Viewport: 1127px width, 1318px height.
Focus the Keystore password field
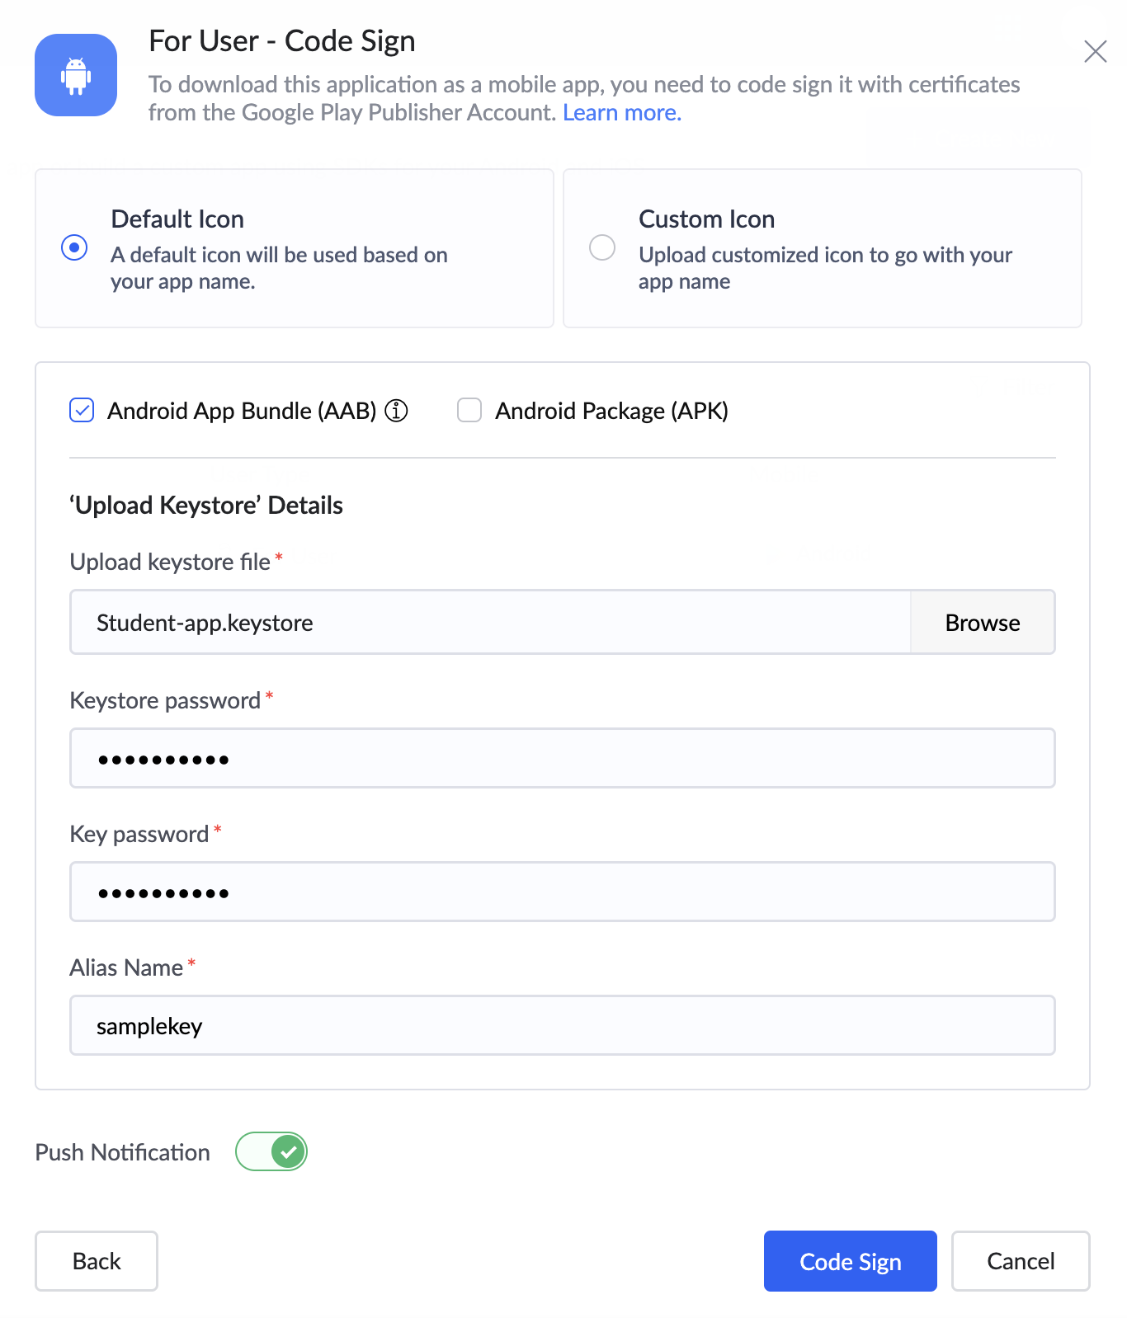click(562, 758)
